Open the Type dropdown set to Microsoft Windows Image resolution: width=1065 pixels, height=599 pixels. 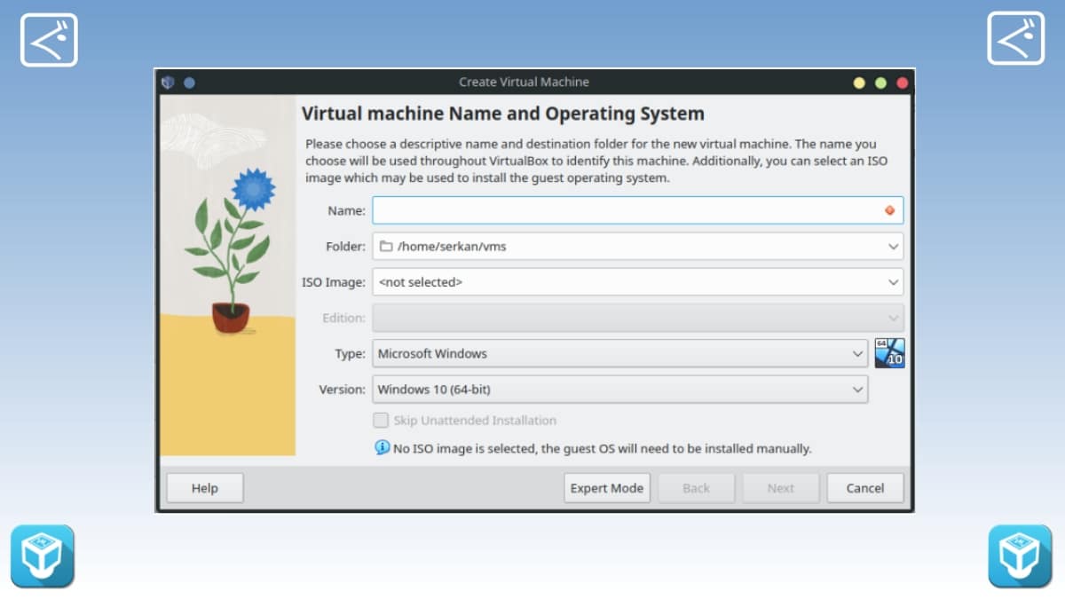pos(619,353)
